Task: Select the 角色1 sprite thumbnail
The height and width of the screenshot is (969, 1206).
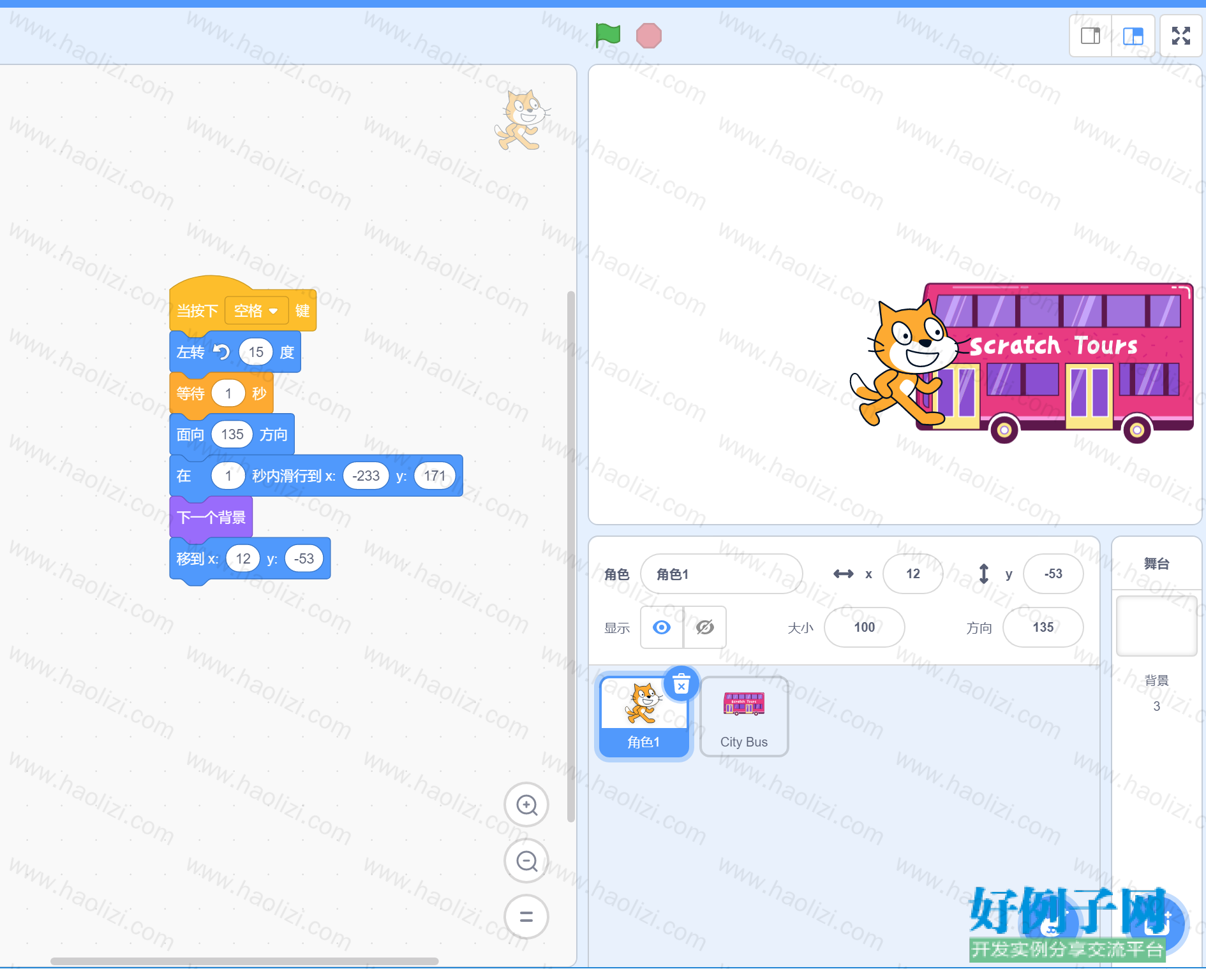Action: 644,717
